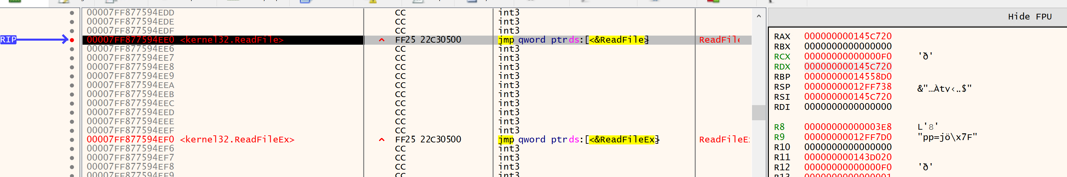Select RDI value 0000000000000000
Screen dimensions: 1067x177
click(848, 107)
